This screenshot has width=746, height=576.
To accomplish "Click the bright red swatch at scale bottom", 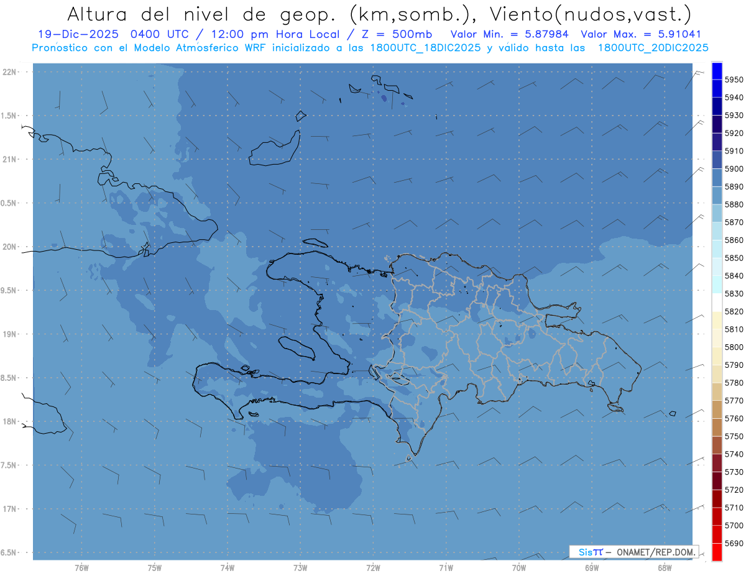I will click(x=717, y=552).
